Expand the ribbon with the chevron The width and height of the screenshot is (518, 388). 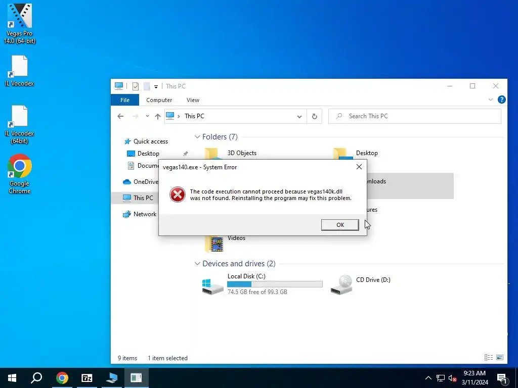491,100
